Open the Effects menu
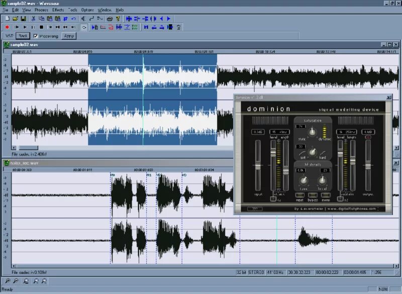 [58, 10]
